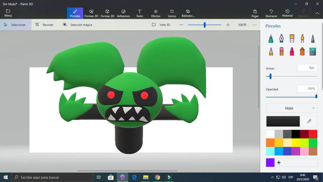Open the notification center icon

coord(316,177)
